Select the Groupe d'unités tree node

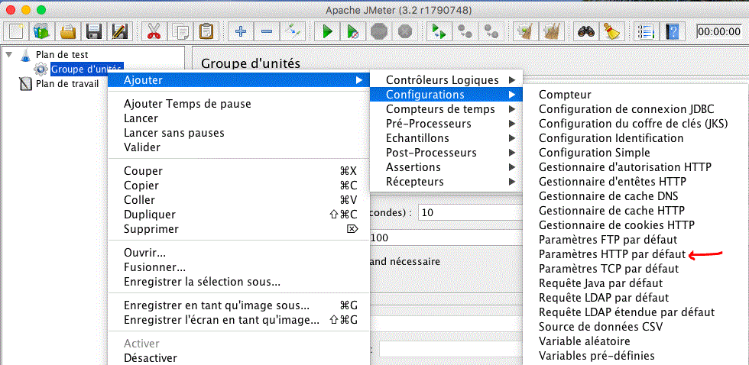86,69
